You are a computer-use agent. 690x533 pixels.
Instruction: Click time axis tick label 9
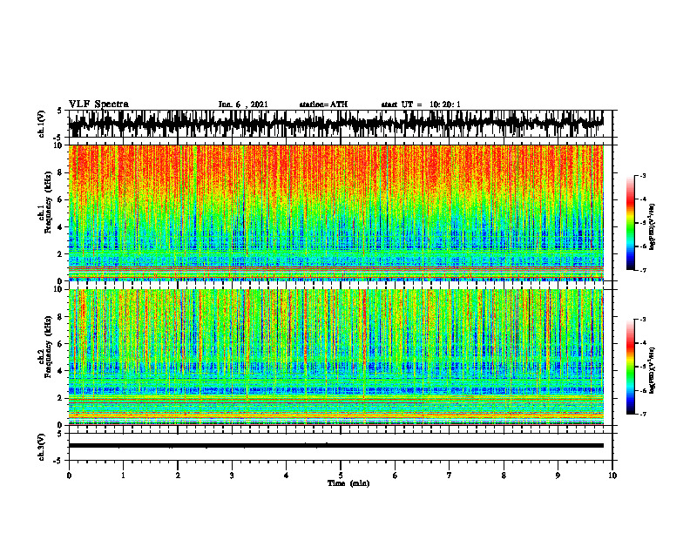(x=558, y=476)
